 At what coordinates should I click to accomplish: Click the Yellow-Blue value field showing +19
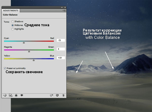tap(61, 58)
